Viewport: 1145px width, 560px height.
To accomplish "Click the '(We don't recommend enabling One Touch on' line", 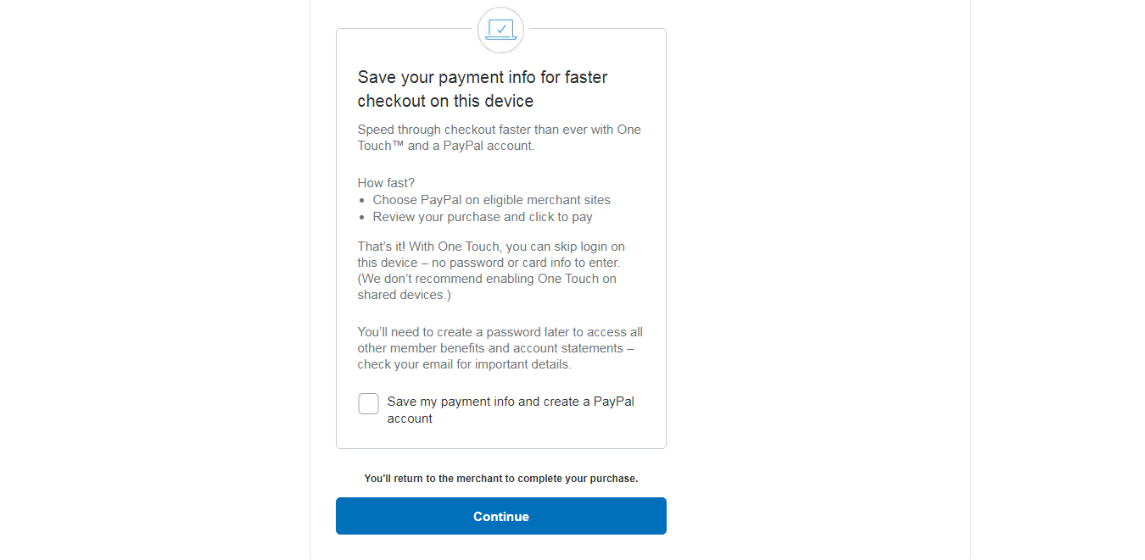I will pos(487,279).
